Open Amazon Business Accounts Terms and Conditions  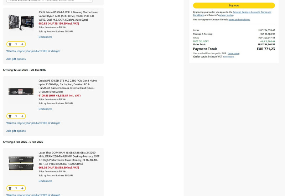[x=252, y=12]
